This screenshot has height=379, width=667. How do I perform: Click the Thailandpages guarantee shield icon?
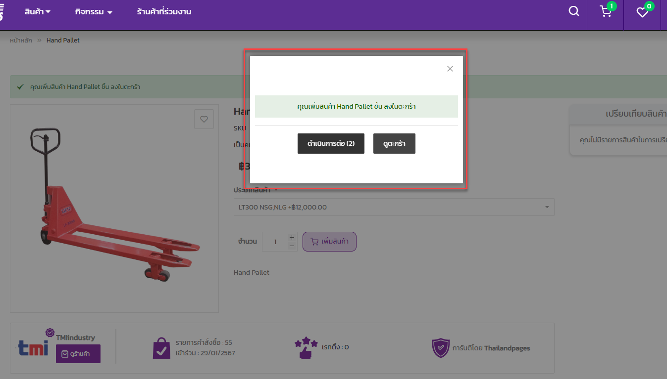(440, 348)
